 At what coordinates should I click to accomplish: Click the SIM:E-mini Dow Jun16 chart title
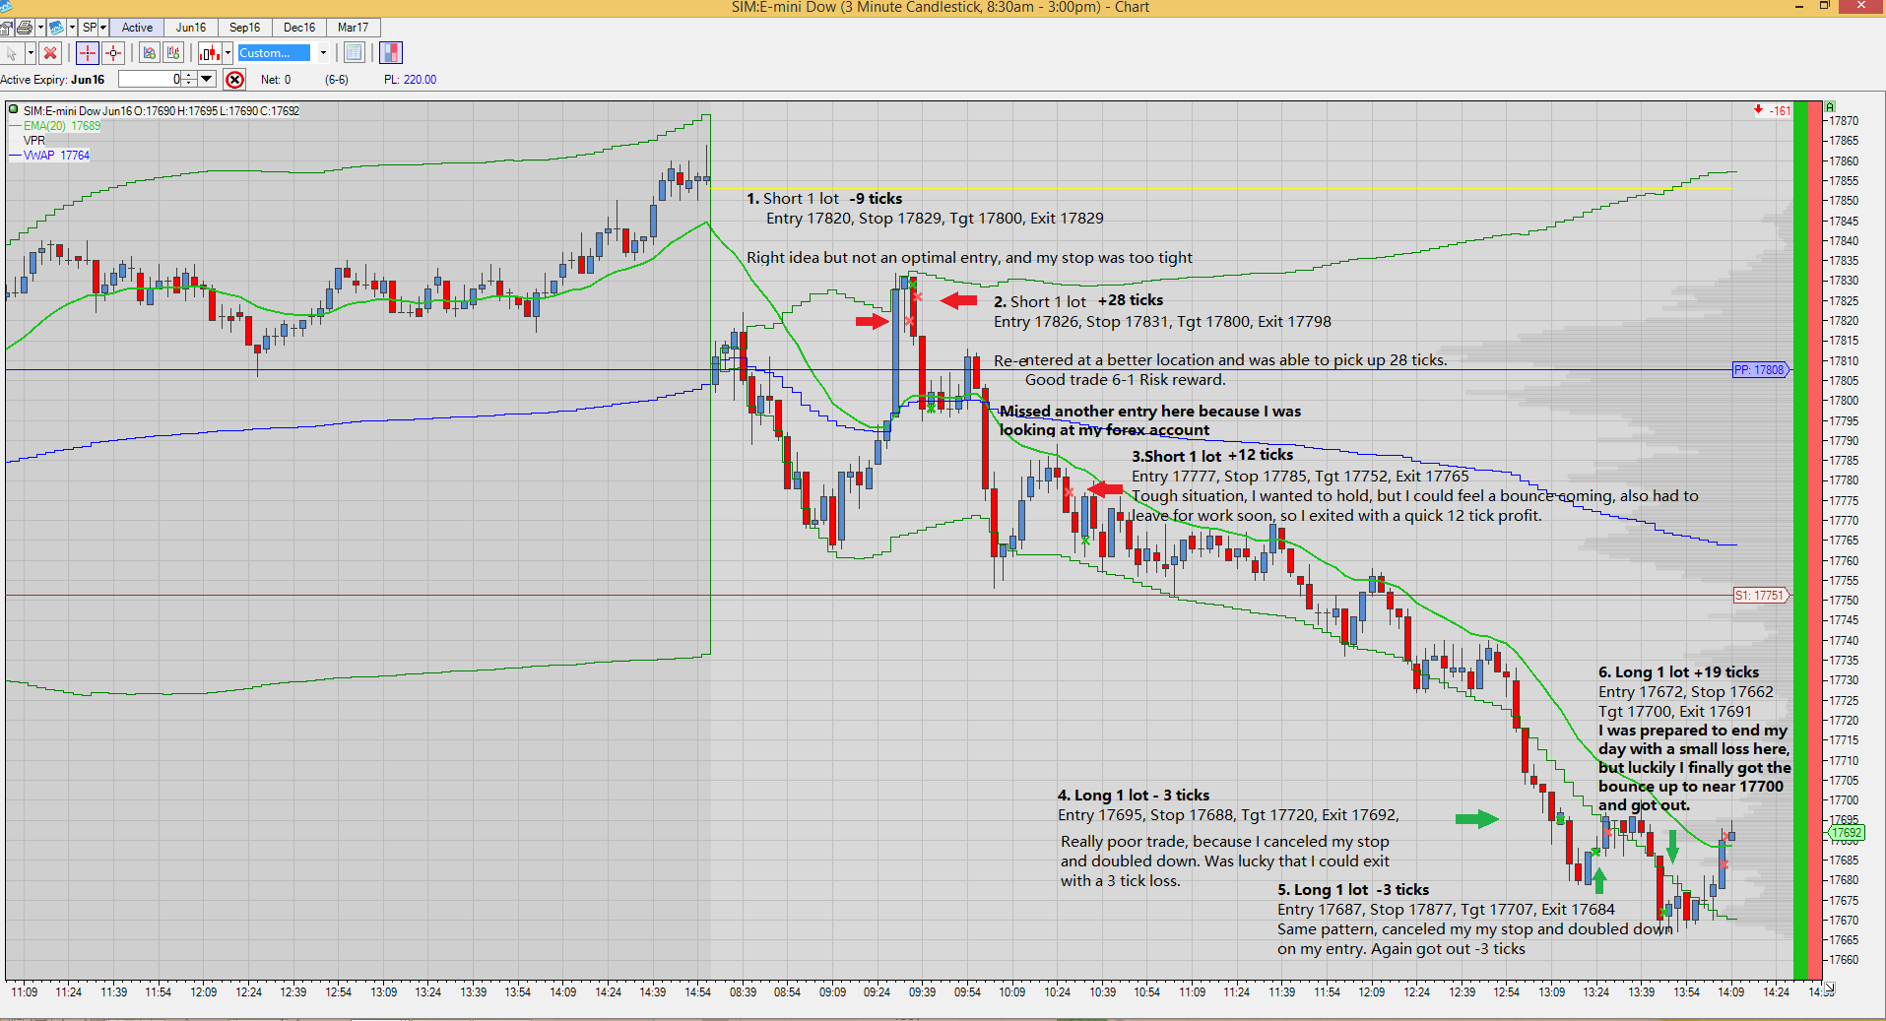click(x=162, y=111)
